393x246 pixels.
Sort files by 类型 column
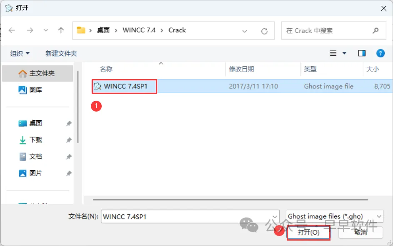point(310,69)
